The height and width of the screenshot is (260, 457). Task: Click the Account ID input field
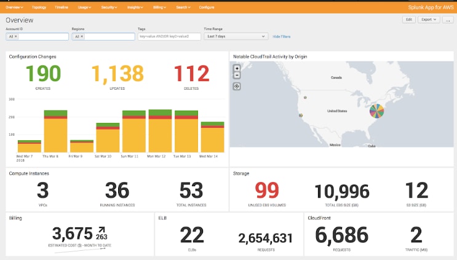click(x=37, y=36)
